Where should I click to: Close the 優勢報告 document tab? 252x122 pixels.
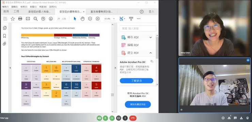[x=84, y=12]
